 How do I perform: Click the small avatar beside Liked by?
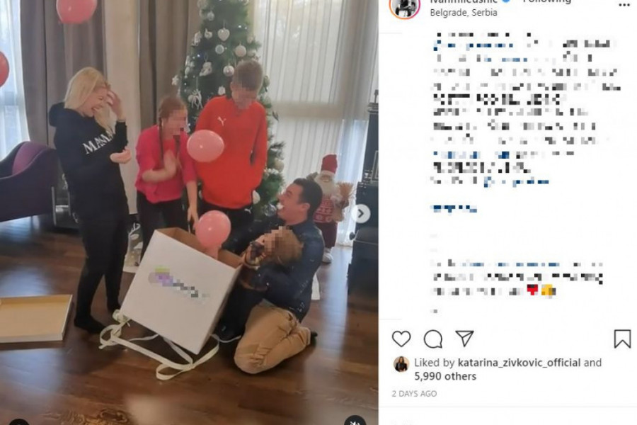(x=401, y=364)
